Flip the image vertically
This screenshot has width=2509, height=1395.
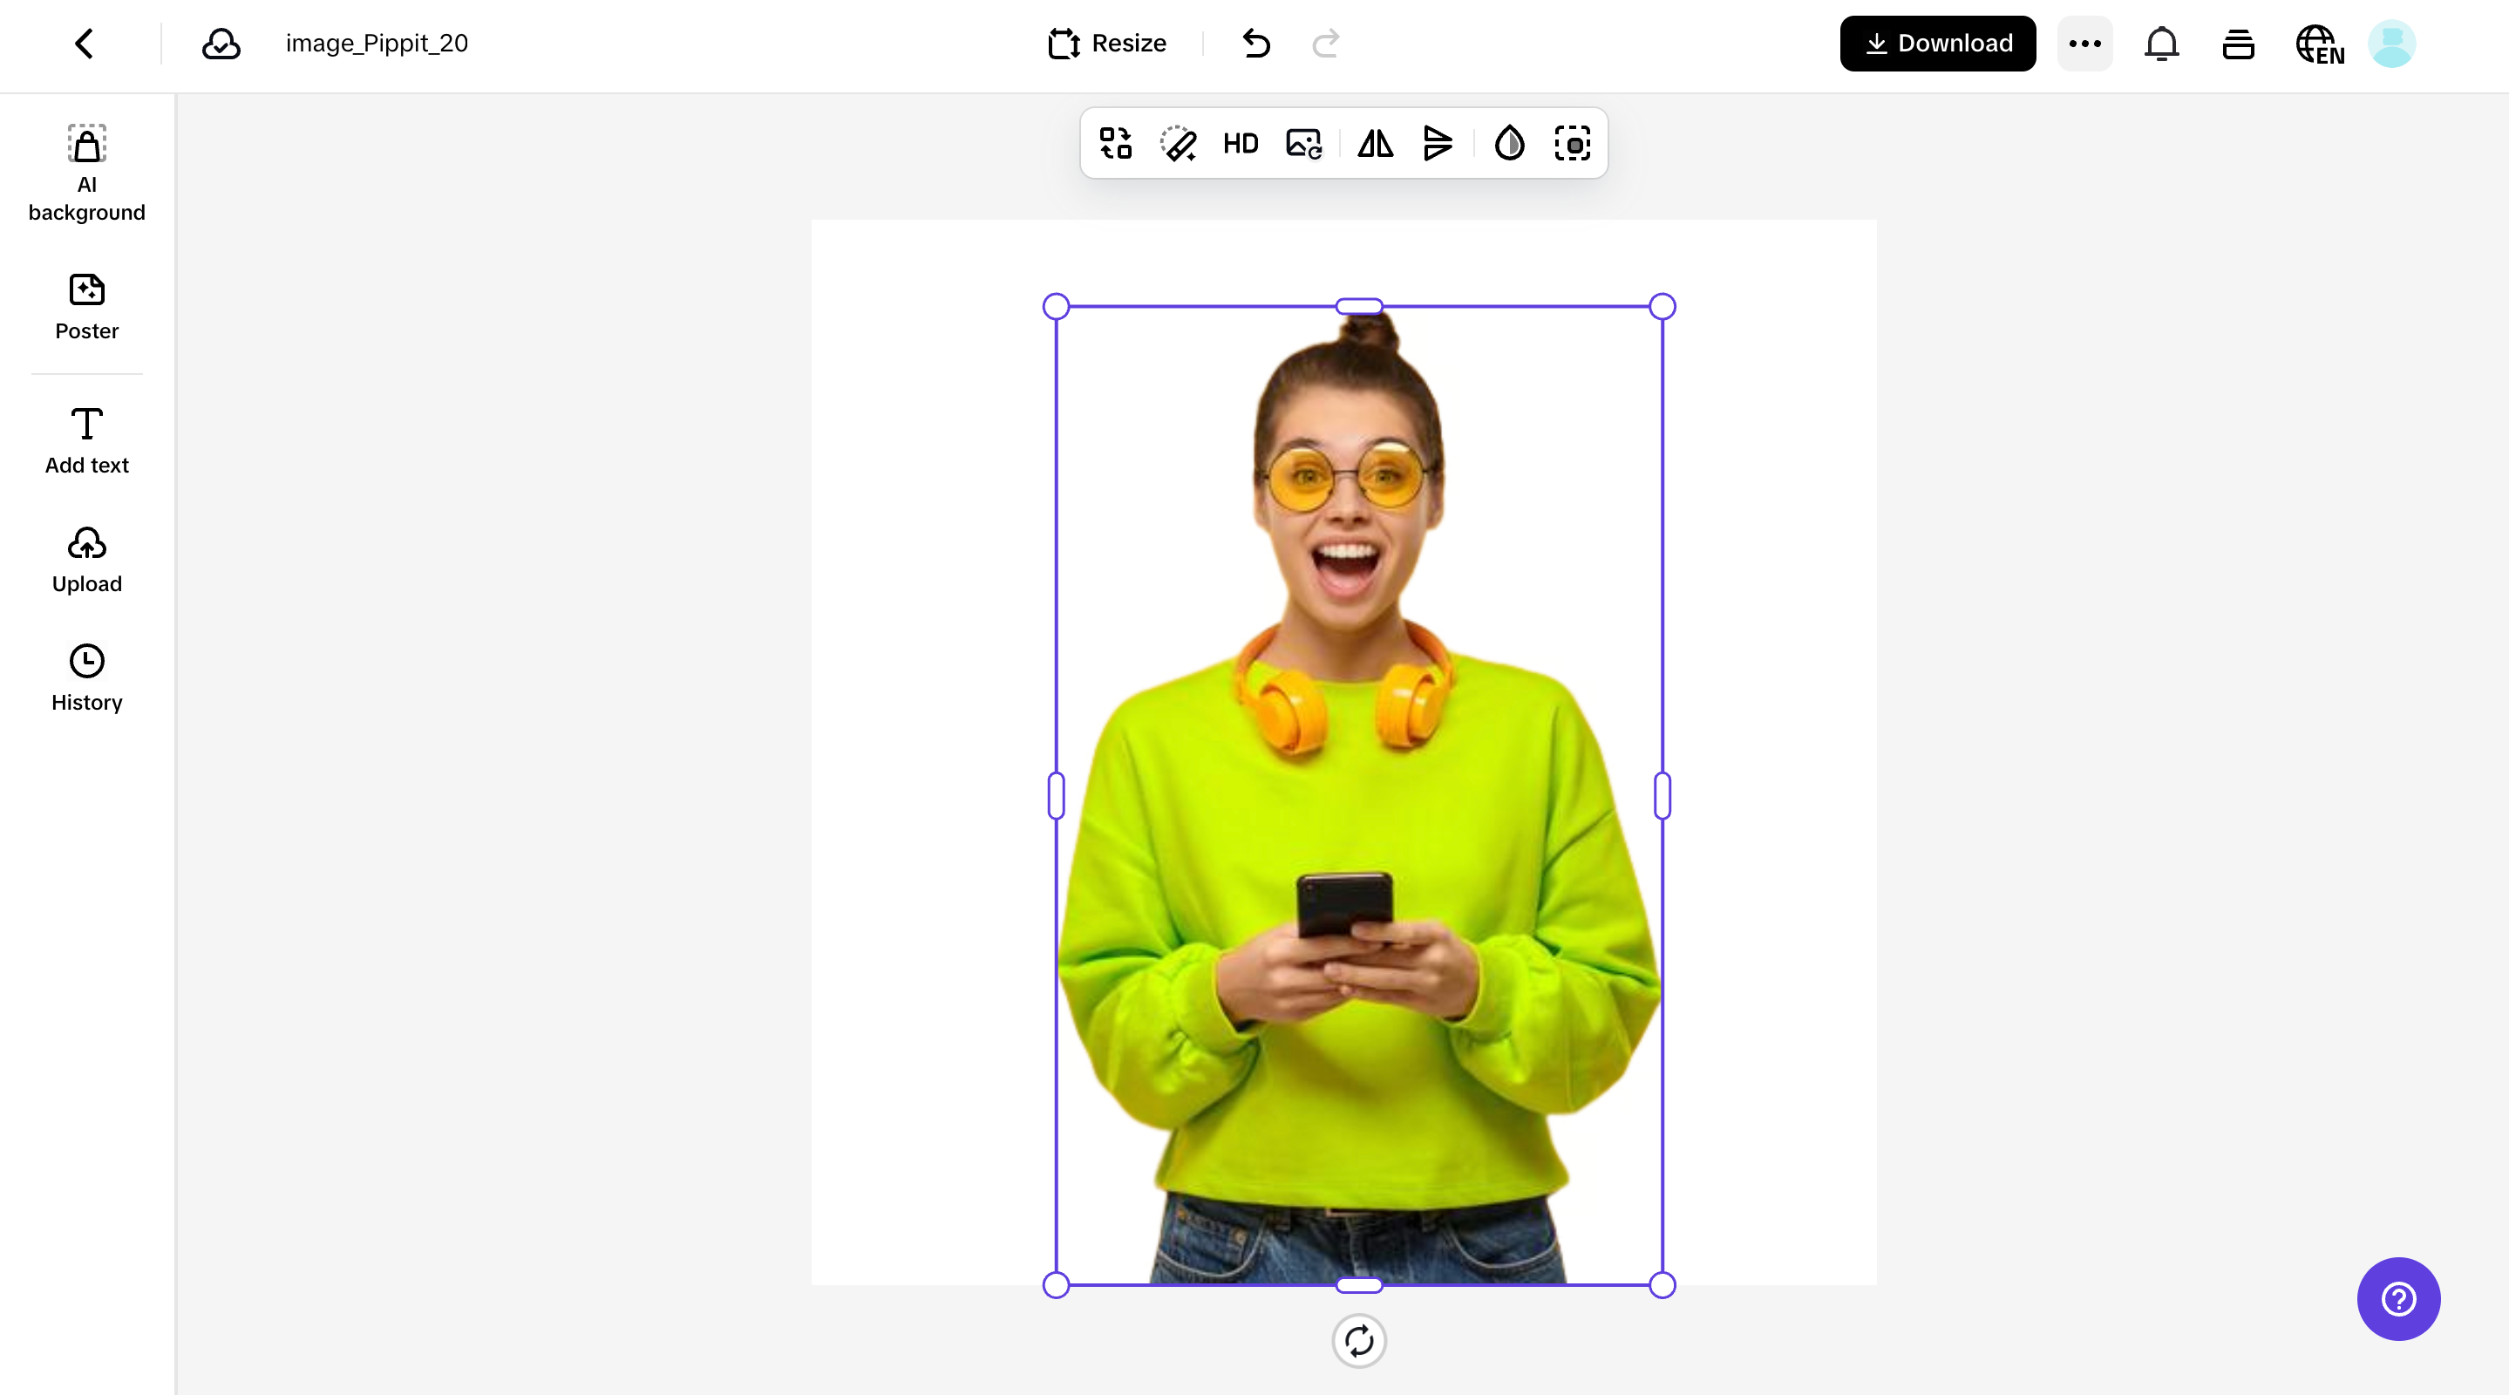click(x=1438, y=143)
